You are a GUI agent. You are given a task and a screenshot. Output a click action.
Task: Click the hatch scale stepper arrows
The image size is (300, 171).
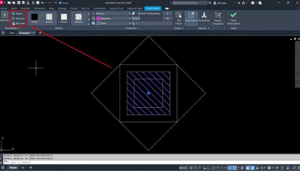coord(171,23)
